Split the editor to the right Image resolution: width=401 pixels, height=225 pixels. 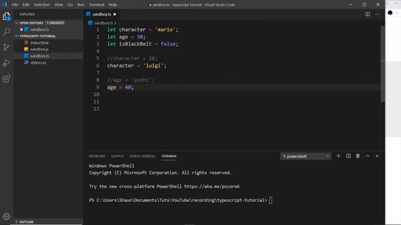[368, 14]
